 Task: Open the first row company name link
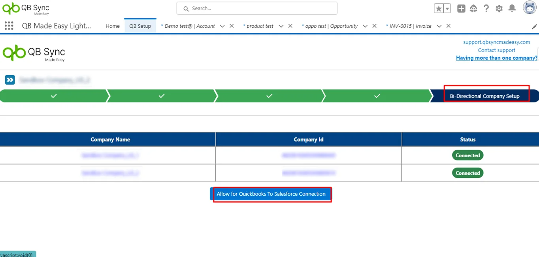click(x=110, y=155)
